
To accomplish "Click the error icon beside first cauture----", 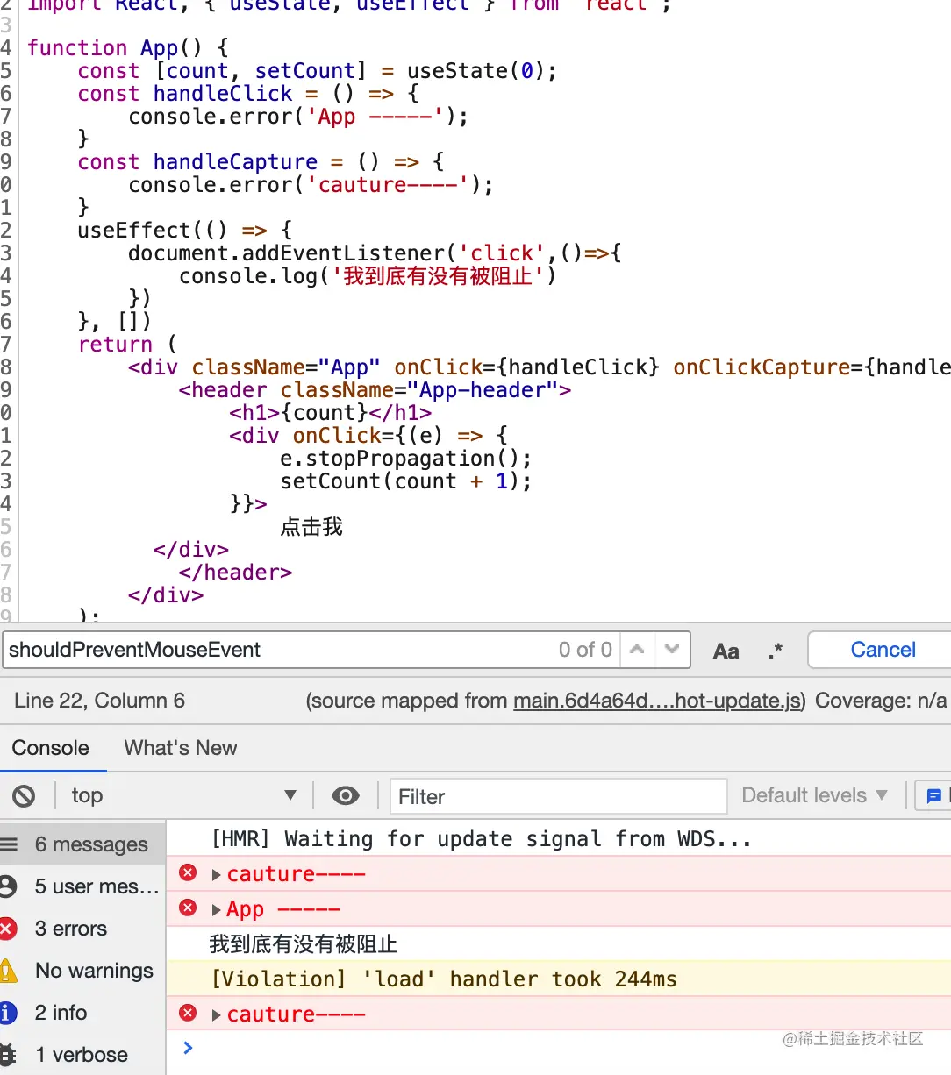I will 188,872.
